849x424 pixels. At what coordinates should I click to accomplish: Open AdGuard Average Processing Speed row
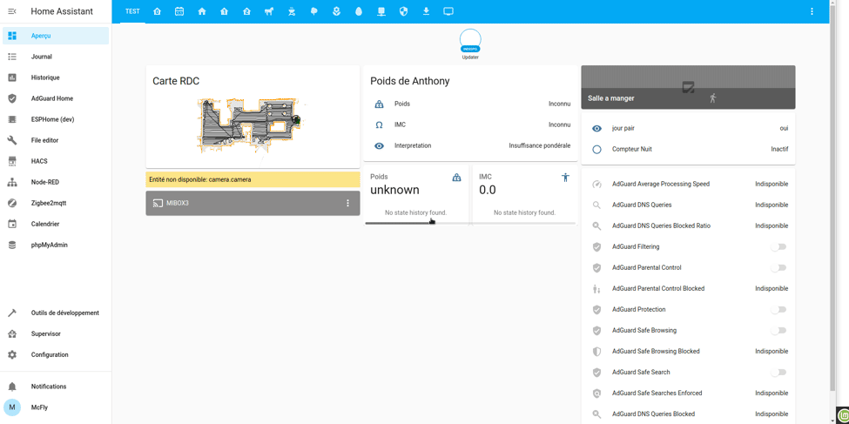pyautogui.click(x=688, y=184)
